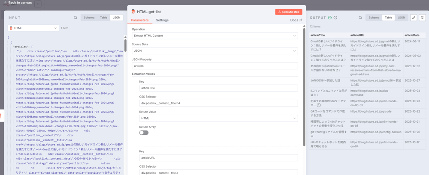The height and width of the screenshot is (175, 429).
Task: Click the edit output pencil icon
Action: pos(414,18)
